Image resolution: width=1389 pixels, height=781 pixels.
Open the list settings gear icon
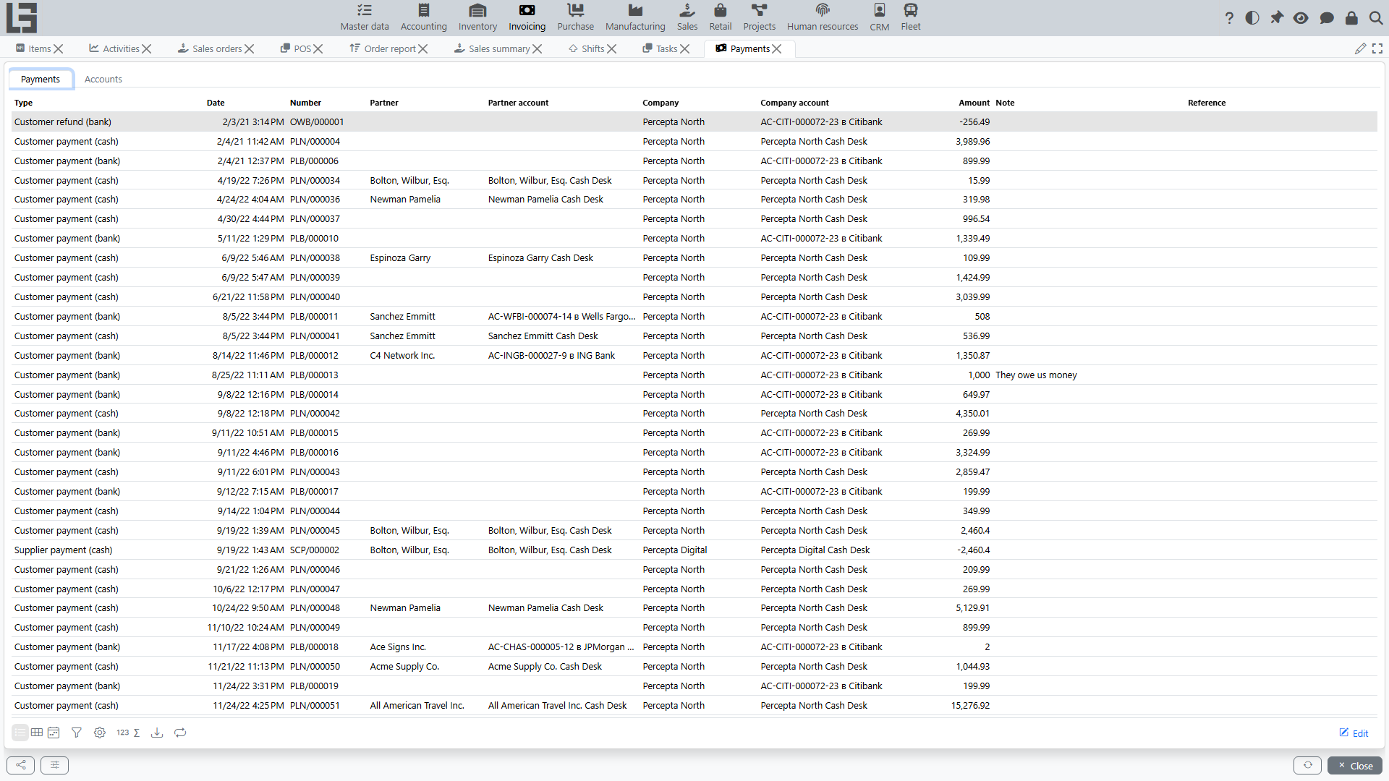point(100,733)
